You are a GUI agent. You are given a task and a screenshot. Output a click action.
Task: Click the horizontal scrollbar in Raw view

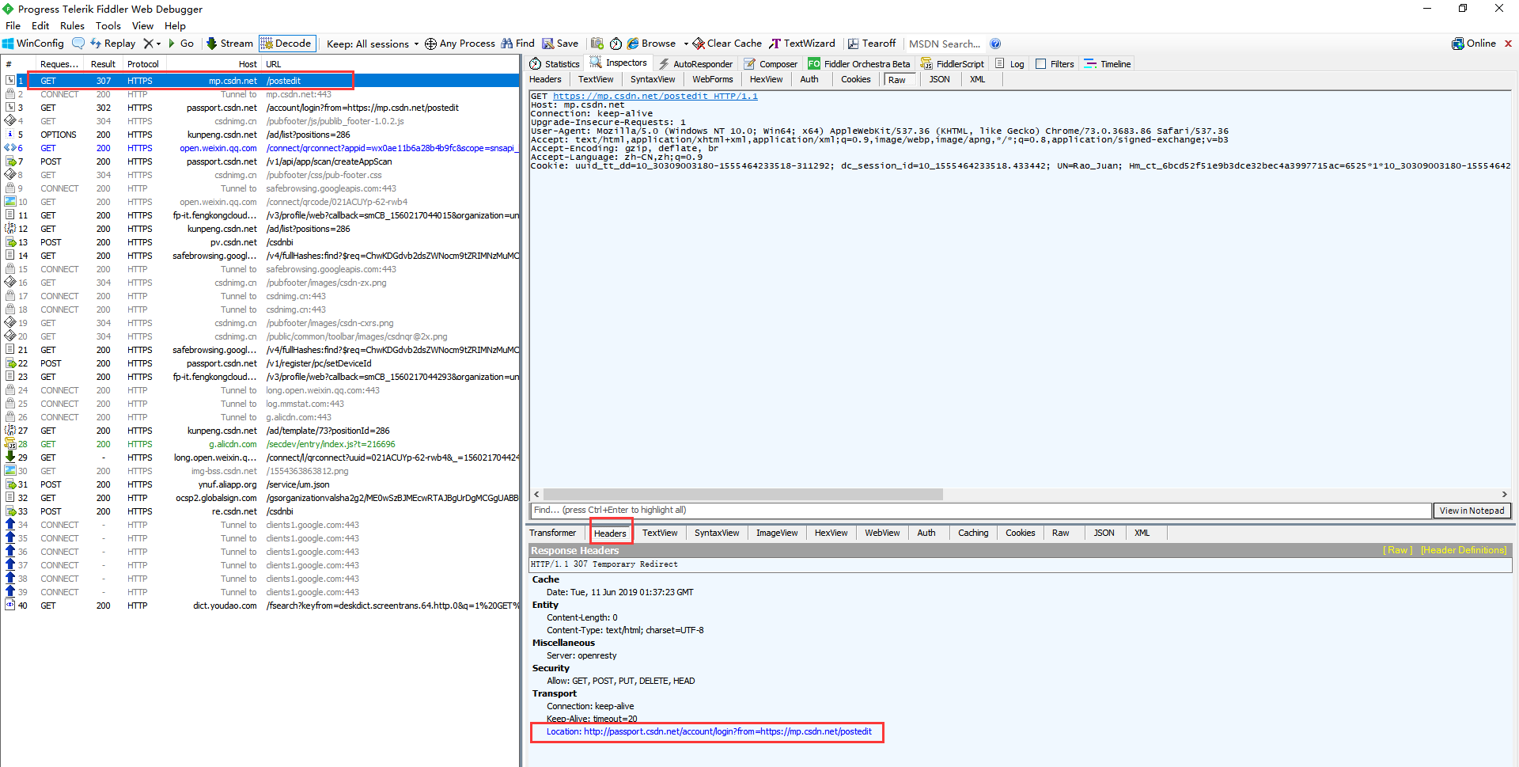pyautogui.click(x=741, y=494)
